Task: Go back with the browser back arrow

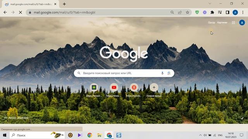Action: coord(5,12)
